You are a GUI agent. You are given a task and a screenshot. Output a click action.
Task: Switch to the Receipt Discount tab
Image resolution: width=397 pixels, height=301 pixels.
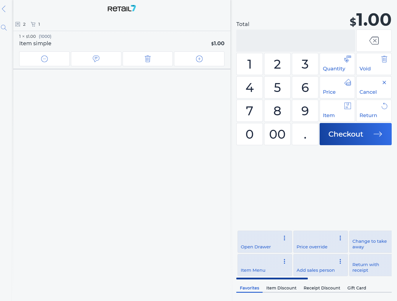pos(322,288)
